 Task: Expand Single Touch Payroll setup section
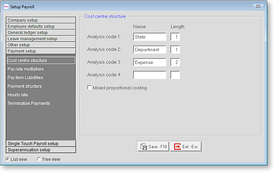click(41, 144)
